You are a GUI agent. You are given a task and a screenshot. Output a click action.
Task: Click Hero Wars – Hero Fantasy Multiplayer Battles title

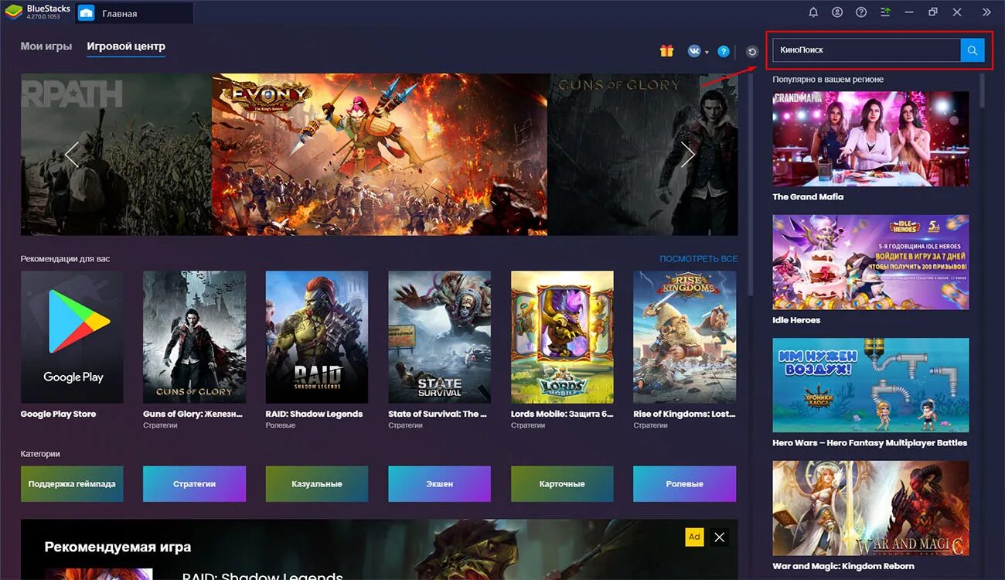pyautogui.click(x=870, y=443)
